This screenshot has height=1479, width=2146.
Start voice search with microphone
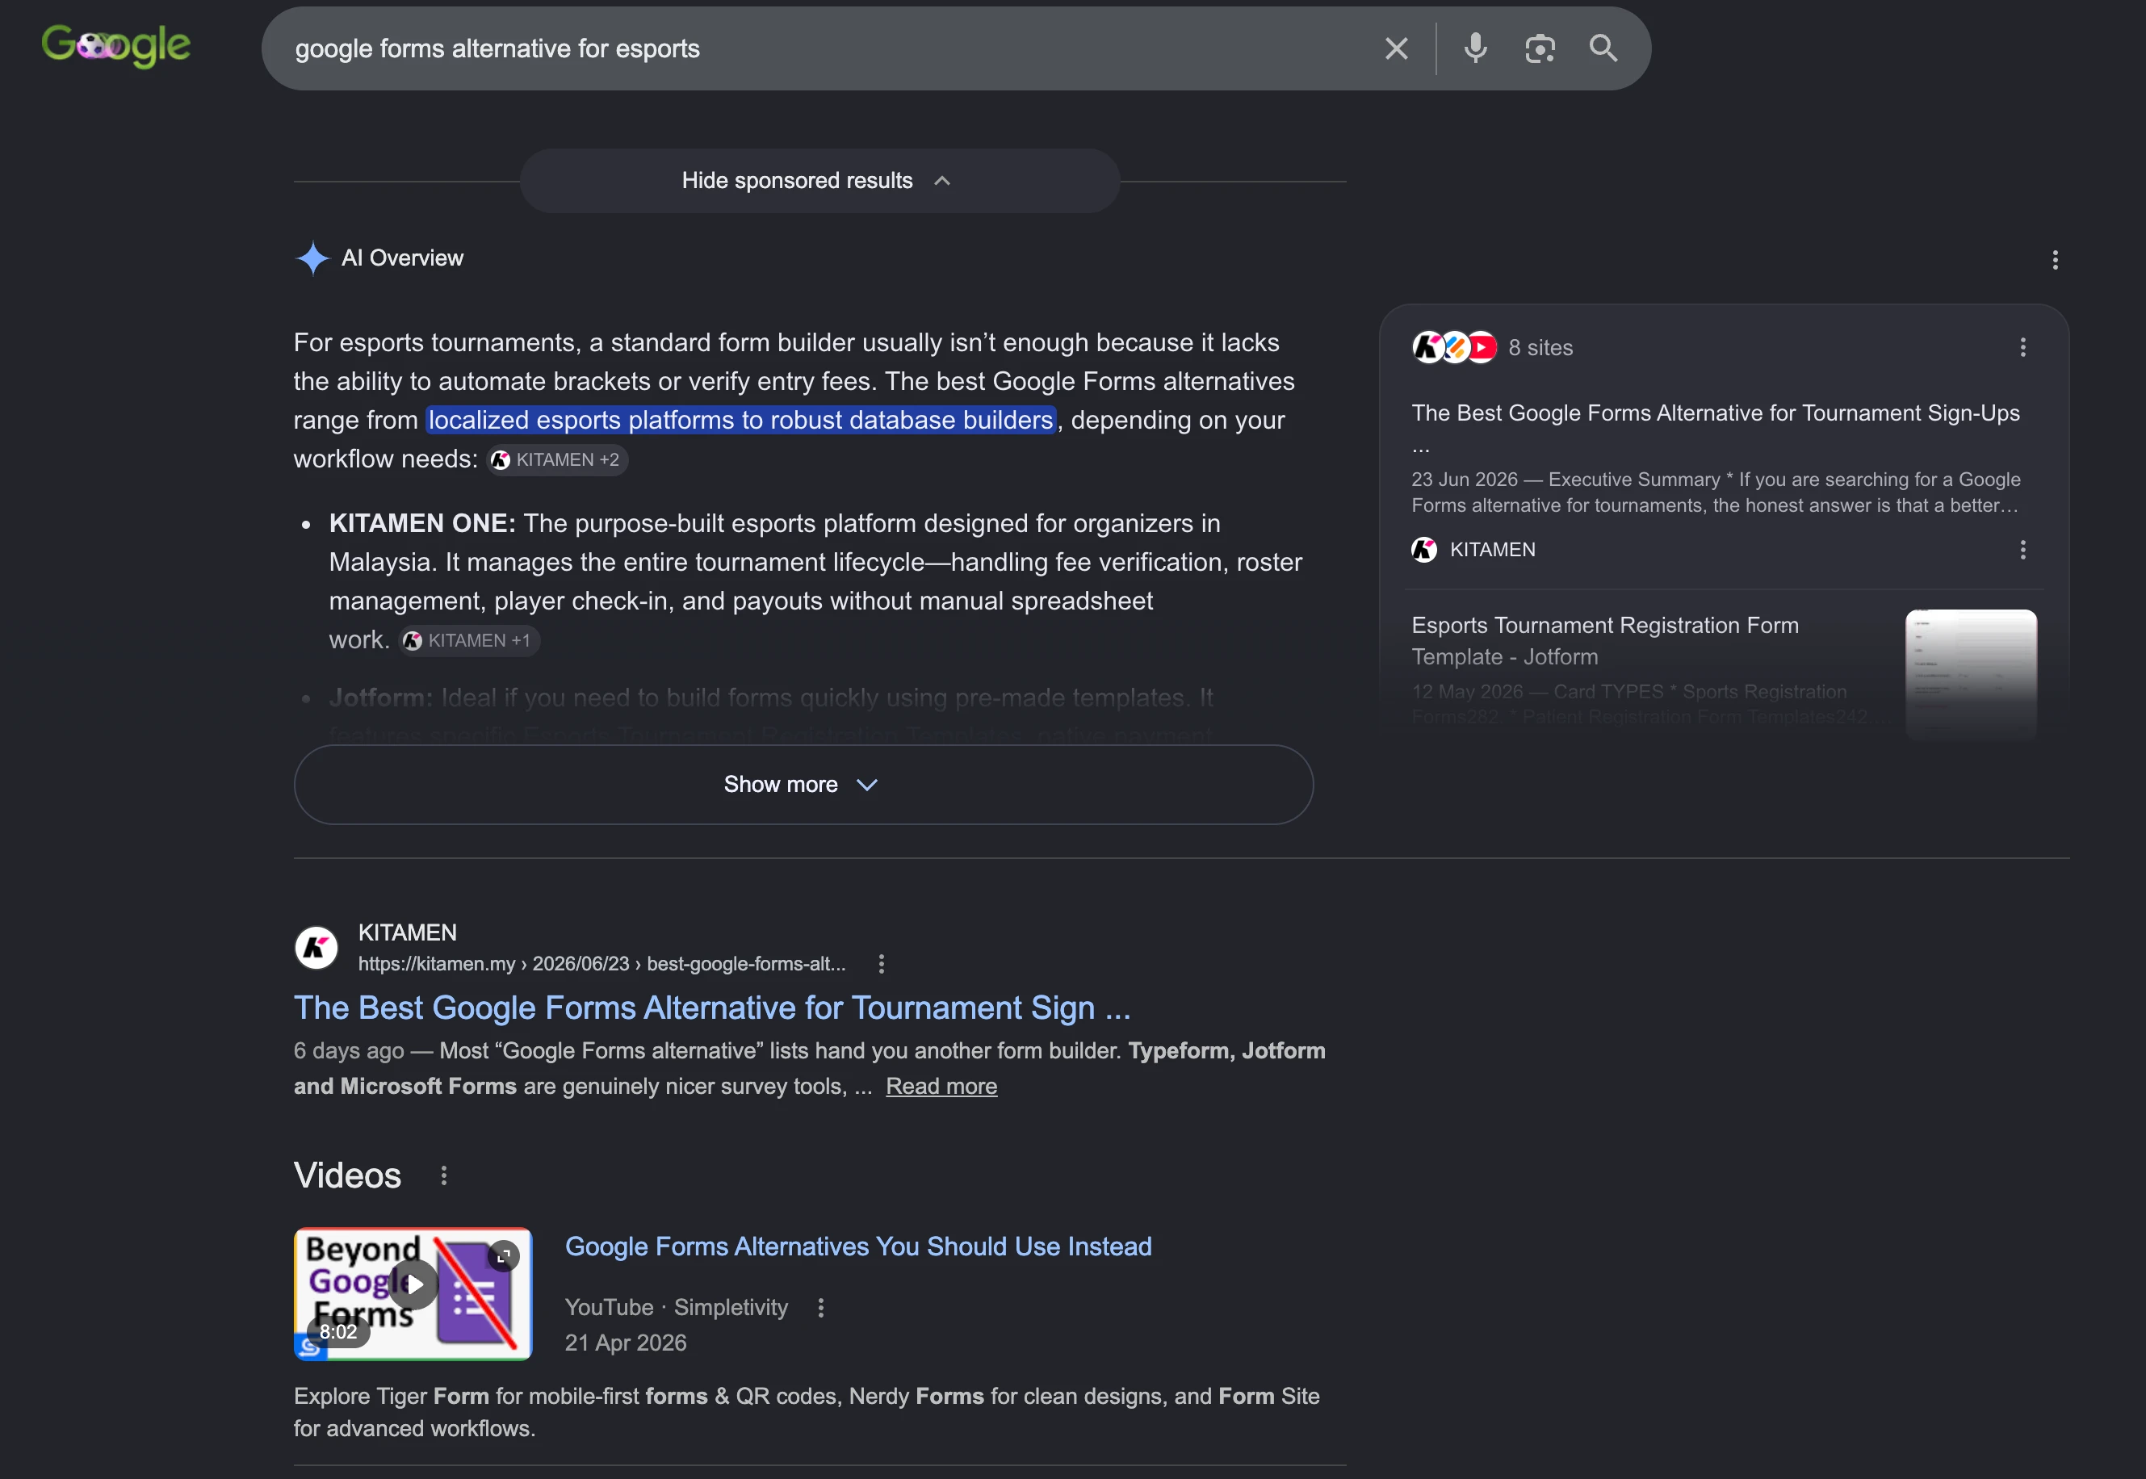tap(1475, 48)
